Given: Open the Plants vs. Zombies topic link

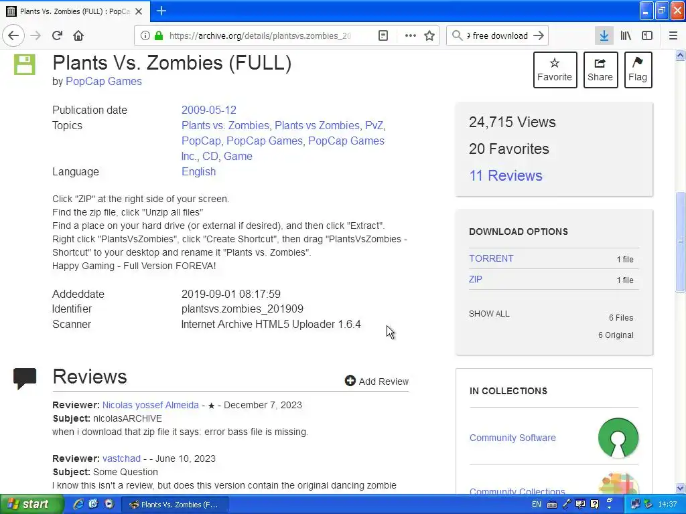Looking at the screenshot, I should pyautogui.click(x=225, y=125).
